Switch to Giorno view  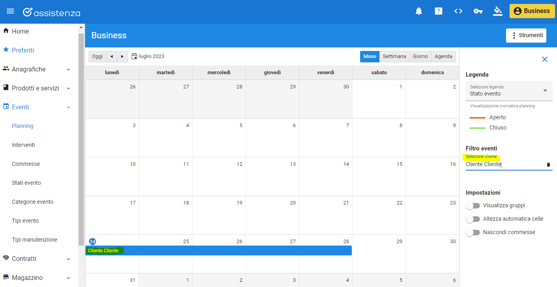tap(420, 56)
